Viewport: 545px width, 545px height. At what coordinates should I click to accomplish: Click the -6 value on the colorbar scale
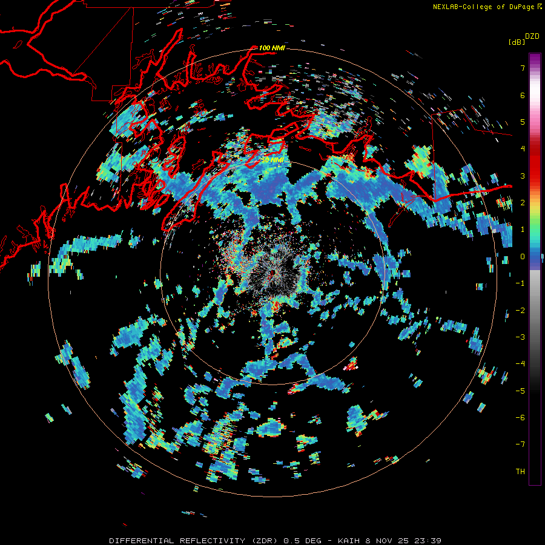point(520,417)
